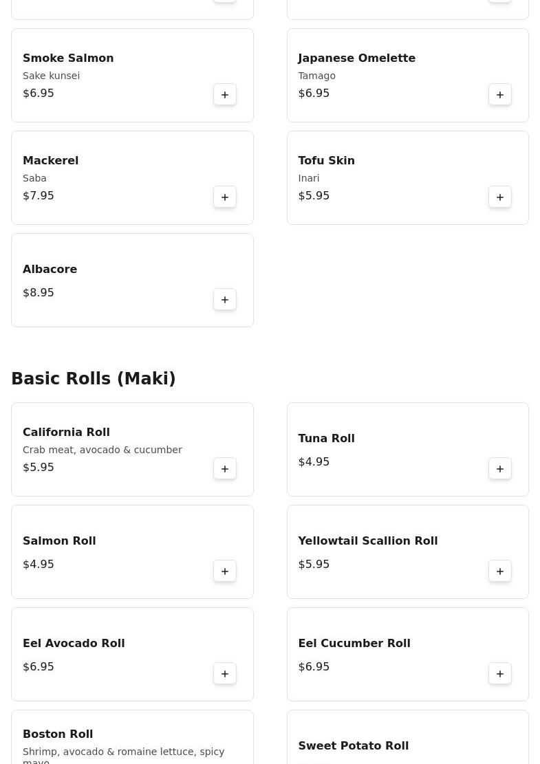View the Boston Roll item
Viewport: 540px width, 764px height.
(58, 734)
